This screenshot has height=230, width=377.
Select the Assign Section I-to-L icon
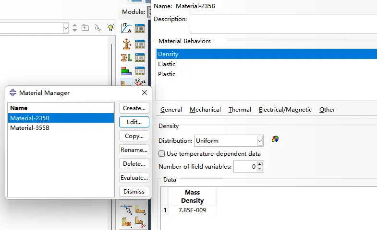126,57
